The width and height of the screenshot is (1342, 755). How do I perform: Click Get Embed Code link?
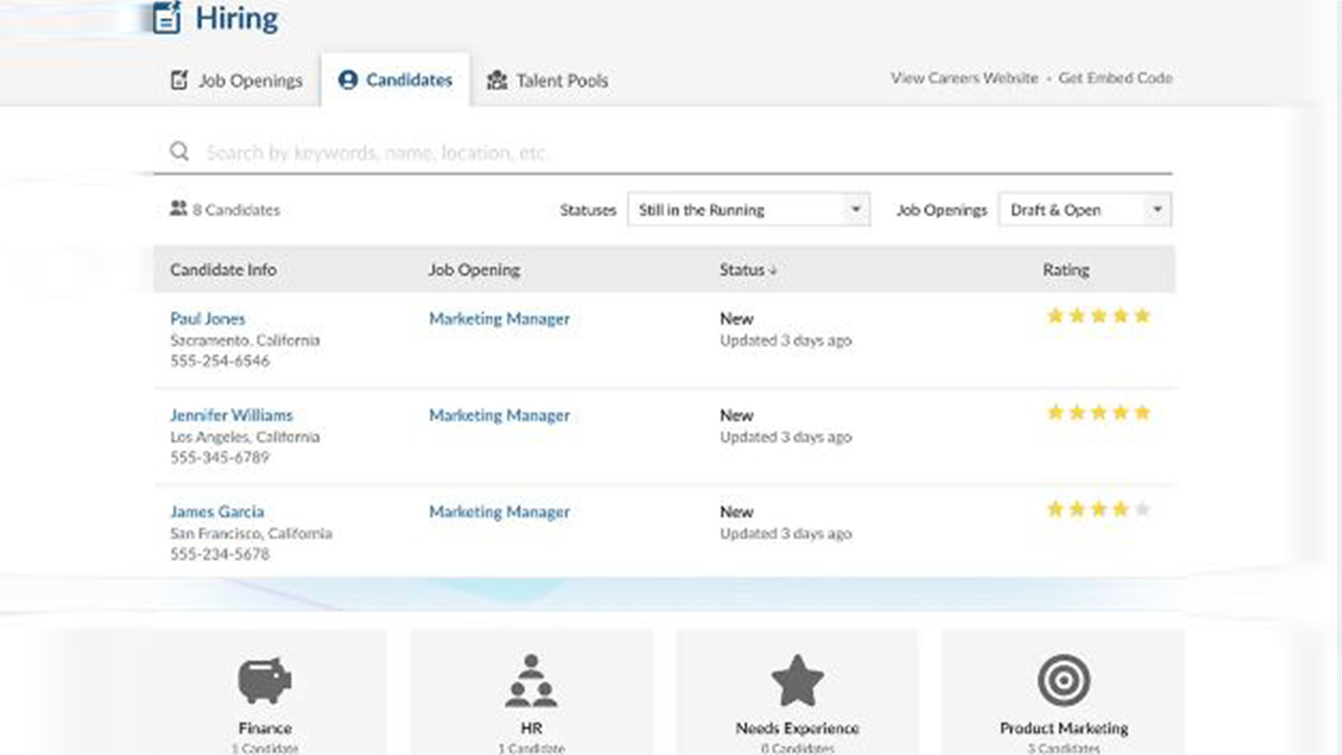point(1115,78)
